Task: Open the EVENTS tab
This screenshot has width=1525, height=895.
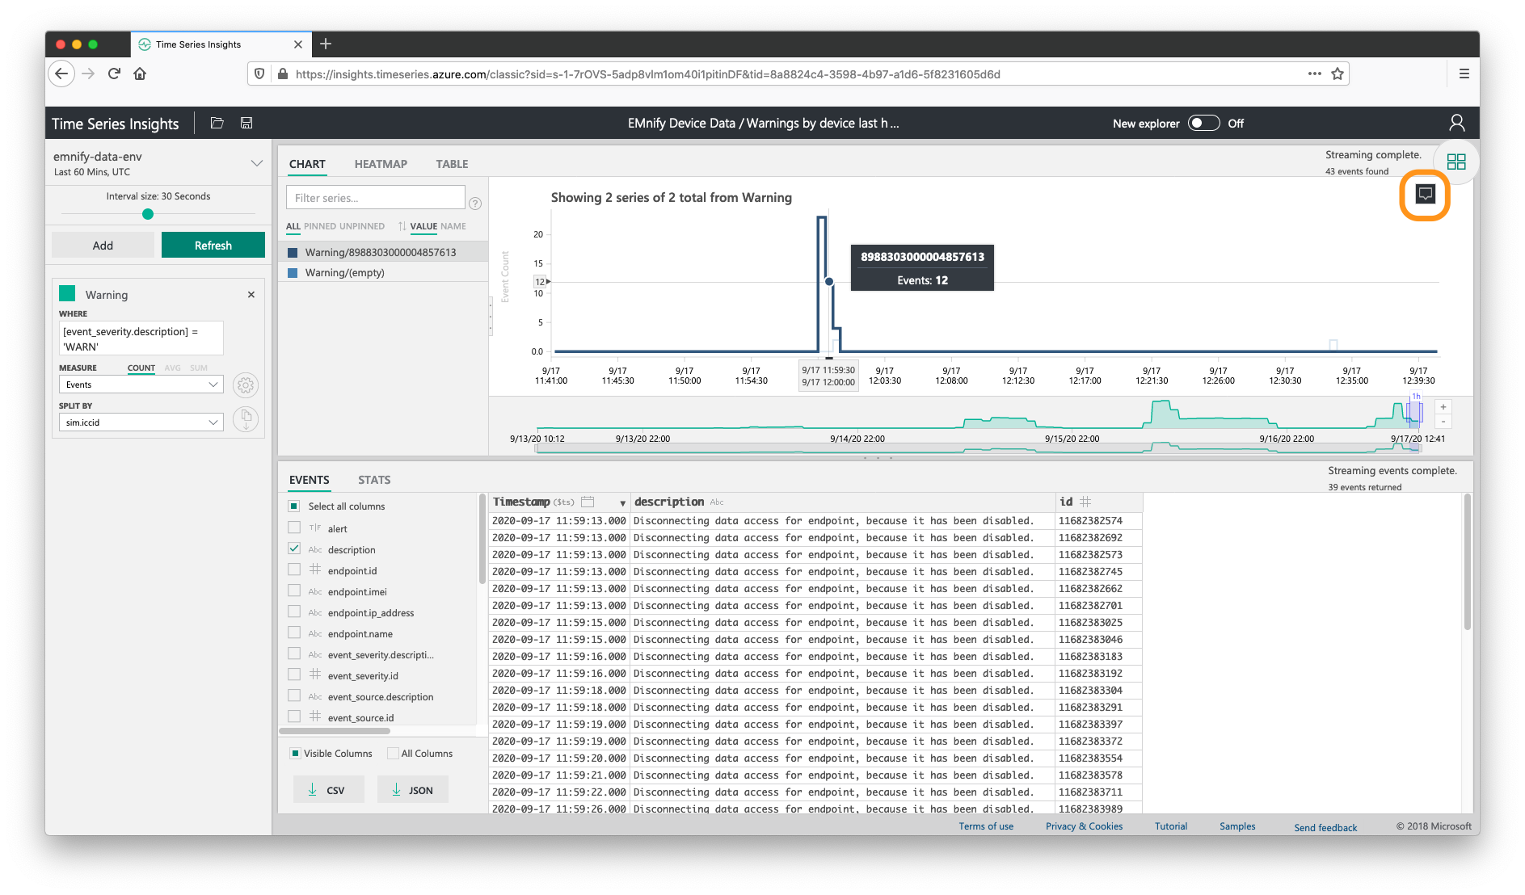Action: tap(310, 480)
